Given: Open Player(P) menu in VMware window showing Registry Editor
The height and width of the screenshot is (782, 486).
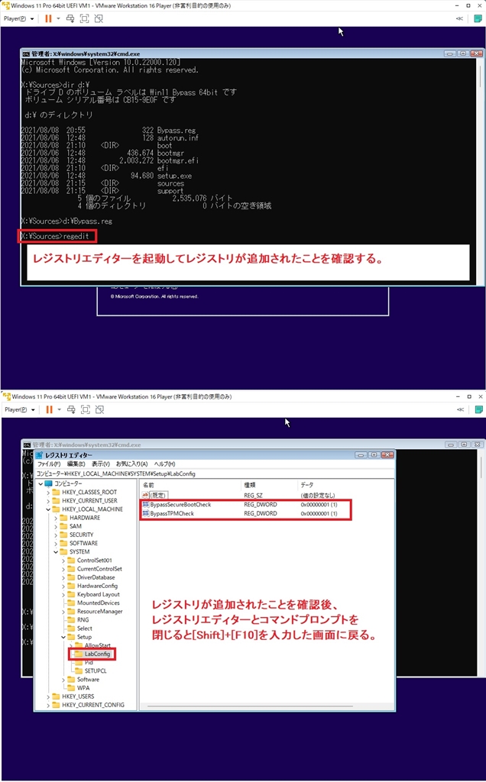Looking at the screenshot, I should pyautogui.click(x=19, y=409).
